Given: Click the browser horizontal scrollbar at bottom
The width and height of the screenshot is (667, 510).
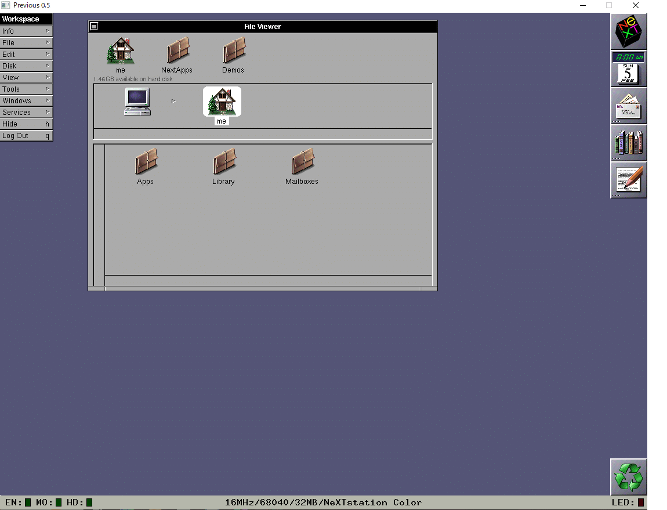Looking at the screenshot, I should click(268, 281).
